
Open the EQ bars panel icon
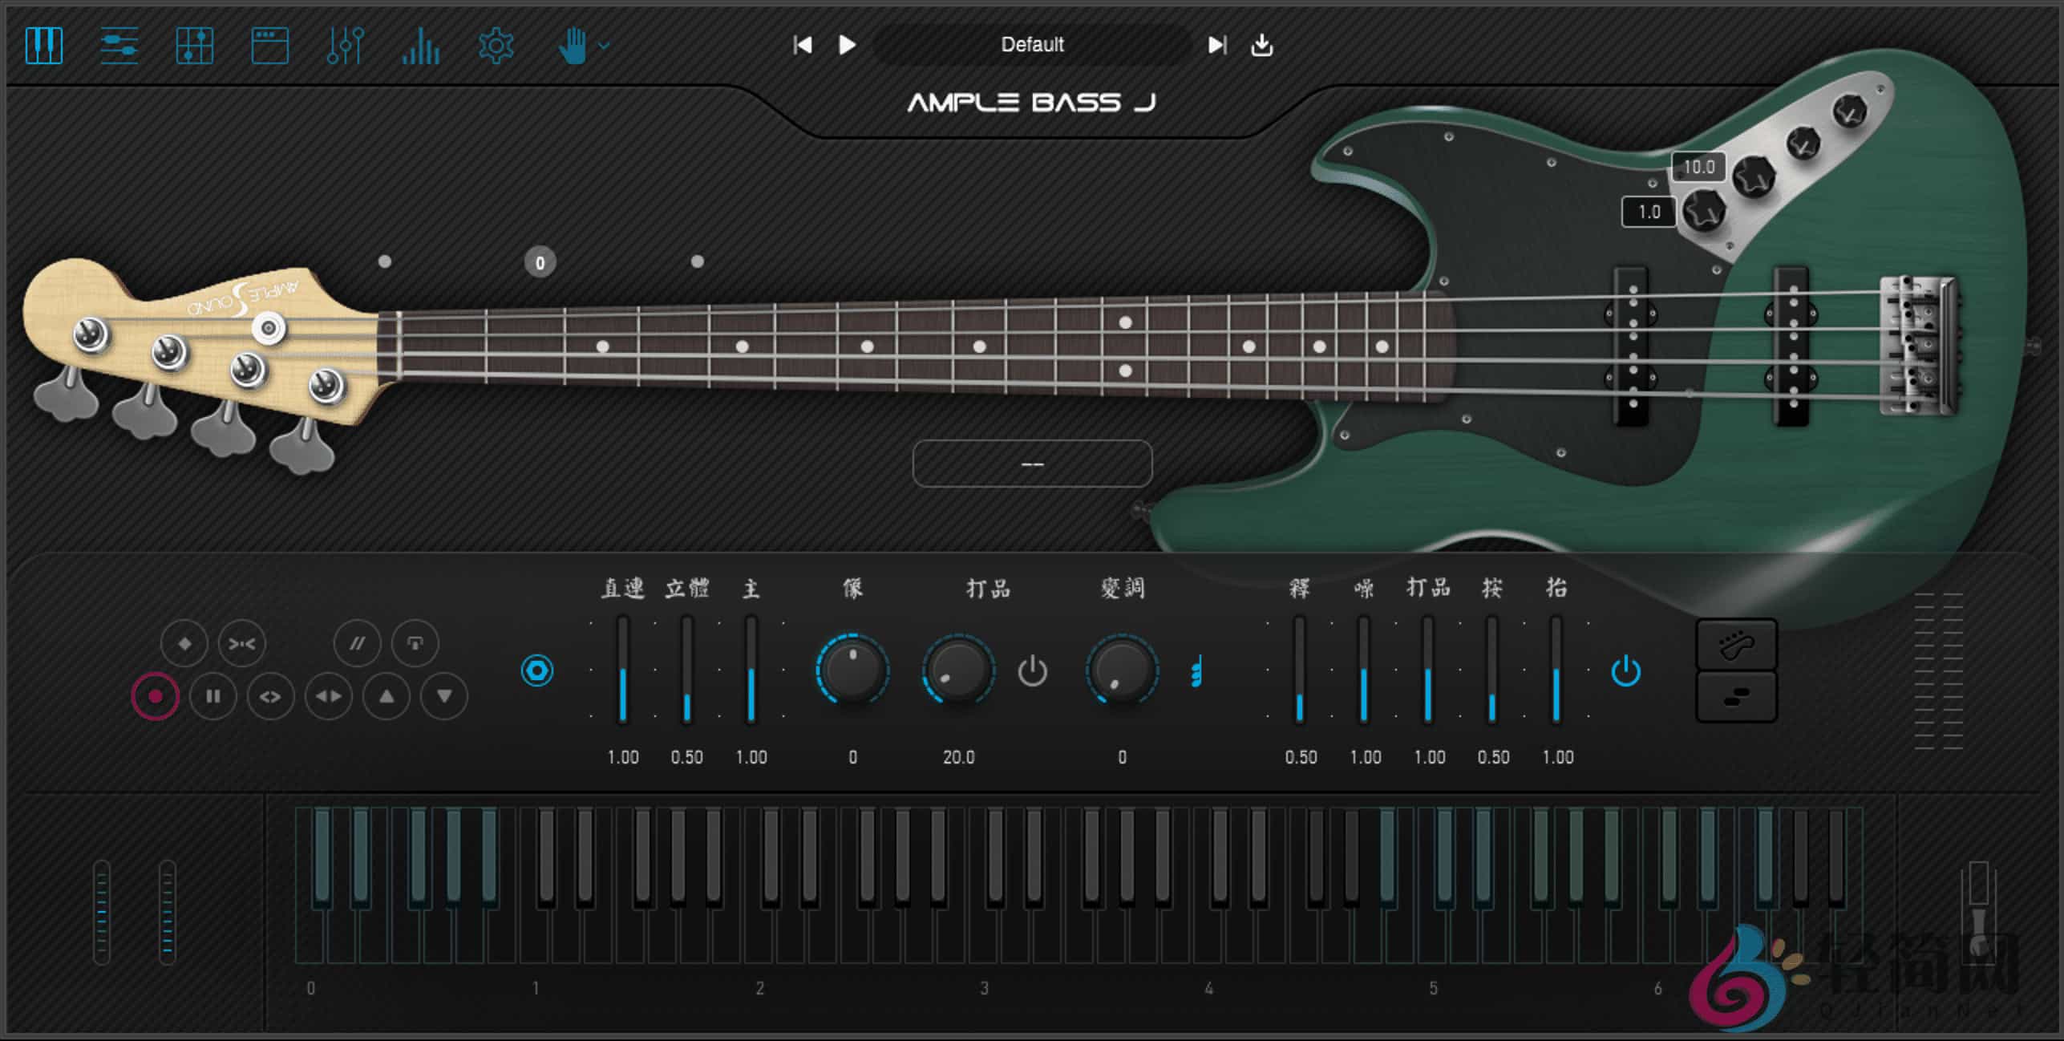(420, 46)
